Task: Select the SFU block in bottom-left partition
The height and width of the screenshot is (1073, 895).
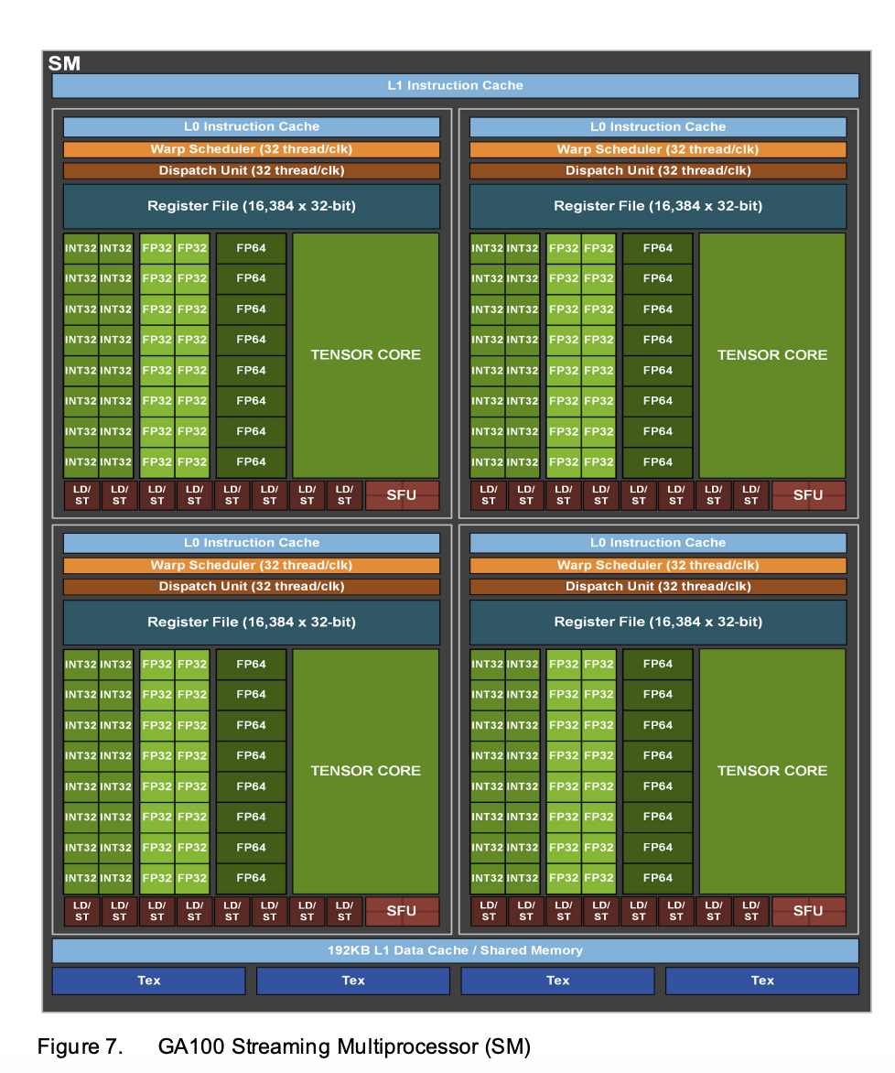Action: [x=402, y=911]
